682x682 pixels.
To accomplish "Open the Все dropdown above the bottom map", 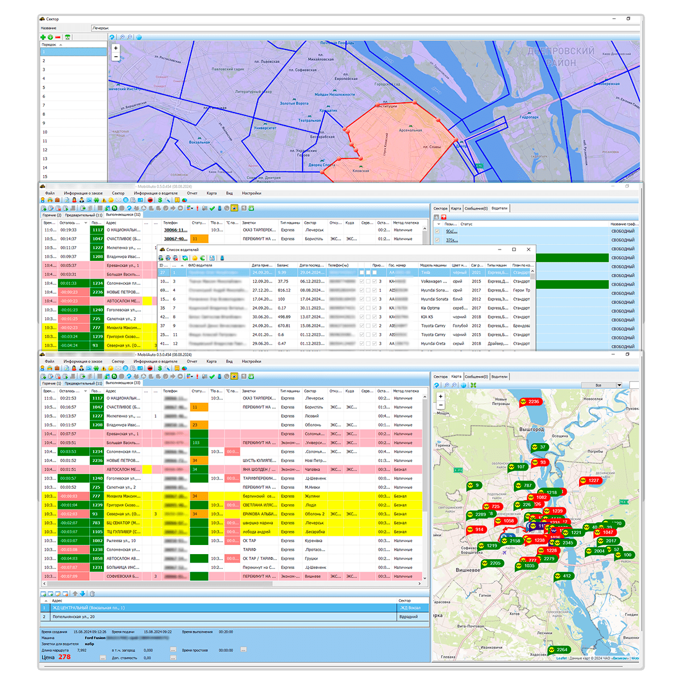I will tap(601, 385).
